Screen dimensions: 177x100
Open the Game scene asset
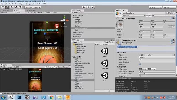tap(105, 52)
